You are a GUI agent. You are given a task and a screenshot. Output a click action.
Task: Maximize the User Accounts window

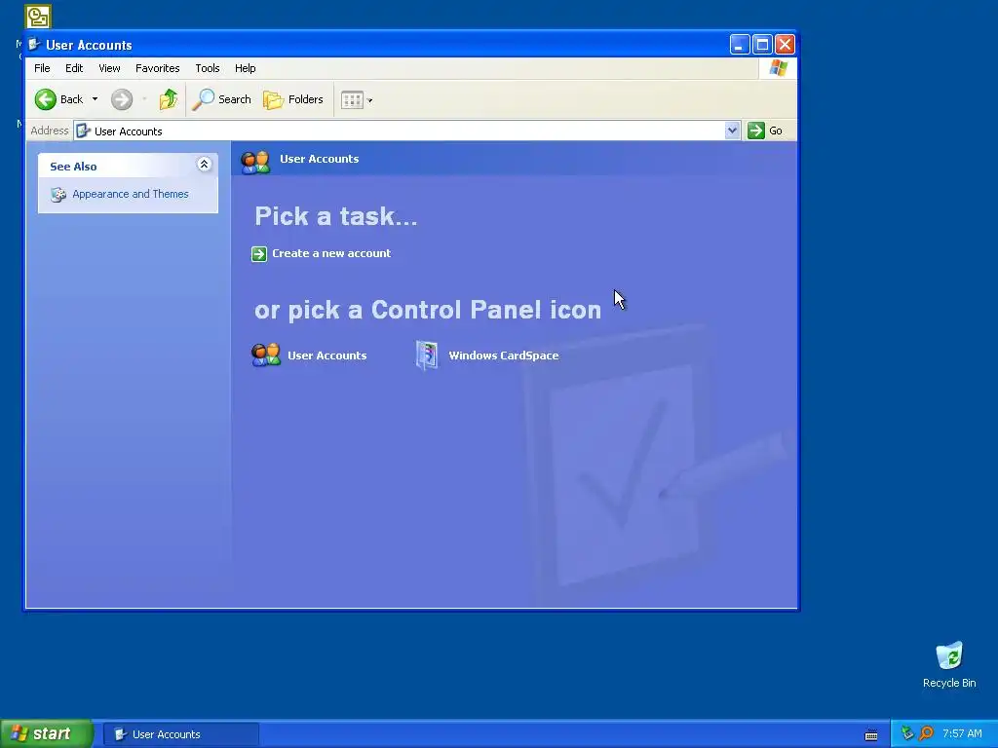(762, 45)
